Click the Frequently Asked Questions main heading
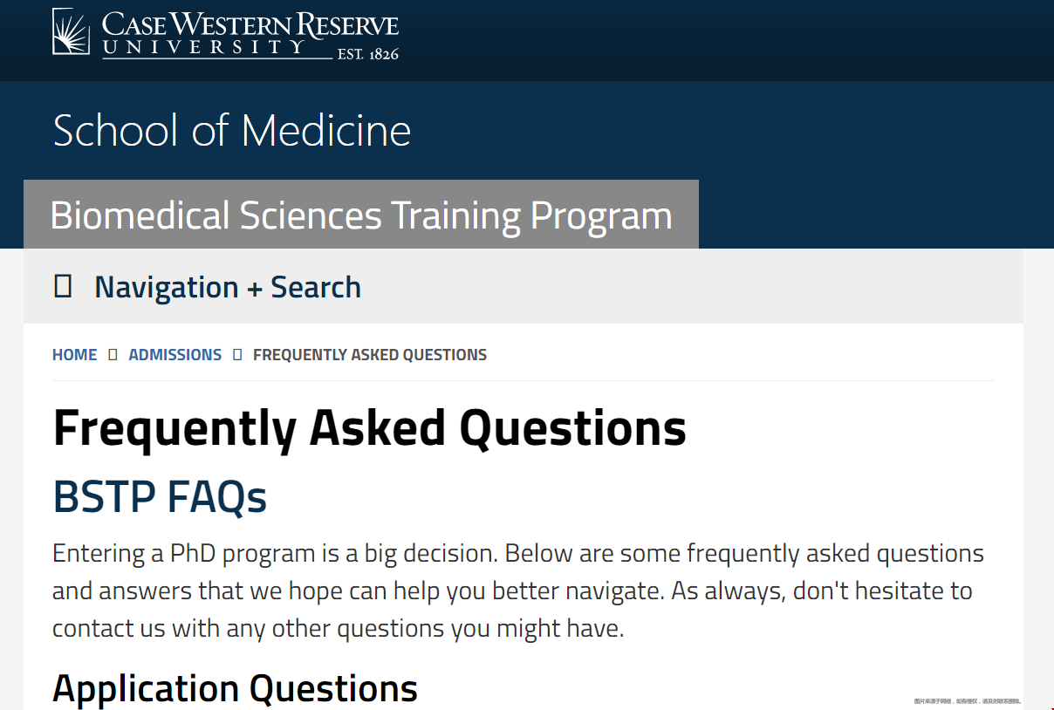1054x710 pixels. pyautogui.click(x=370, y=428)
